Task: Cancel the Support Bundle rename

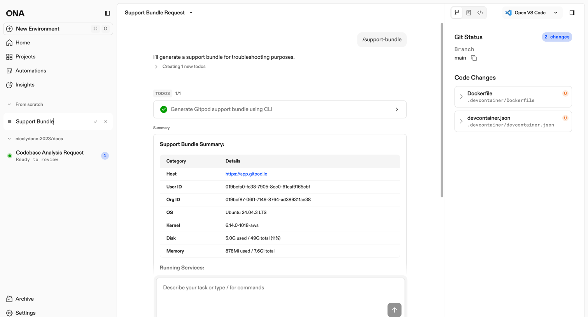Action: pyautogui.click(x=106, y=122)
